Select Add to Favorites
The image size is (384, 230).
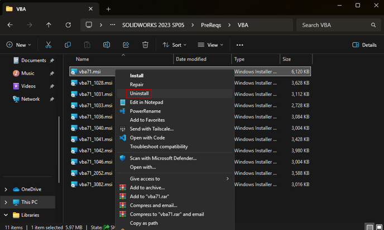tap(147, 120)
